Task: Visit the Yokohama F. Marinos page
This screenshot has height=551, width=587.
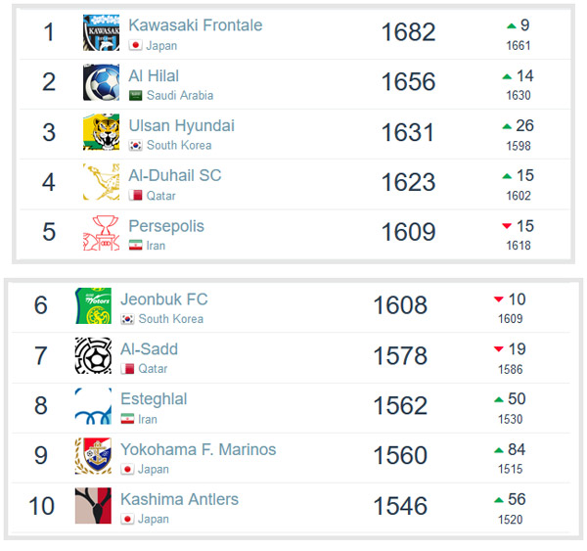Action: click(198, 449)
